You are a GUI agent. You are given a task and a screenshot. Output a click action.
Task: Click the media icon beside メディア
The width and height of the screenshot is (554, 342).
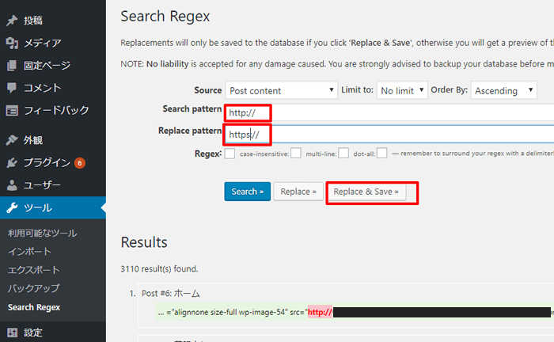[x=12, y=43]
